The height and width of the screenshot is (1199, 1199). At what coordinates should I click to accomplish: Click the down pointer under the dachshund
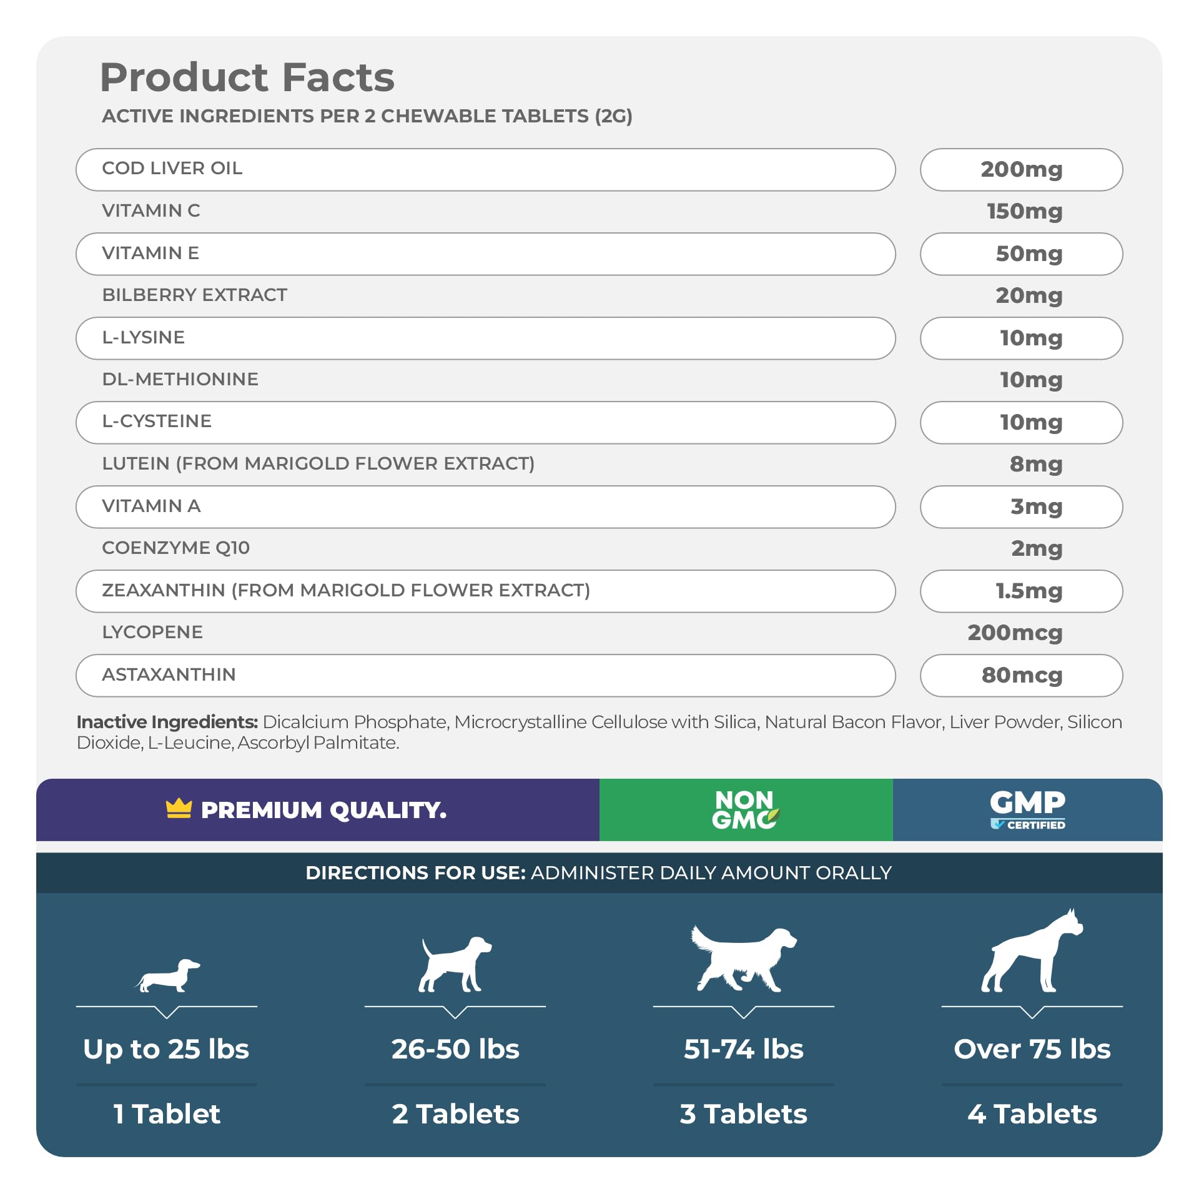(167, 1013)
